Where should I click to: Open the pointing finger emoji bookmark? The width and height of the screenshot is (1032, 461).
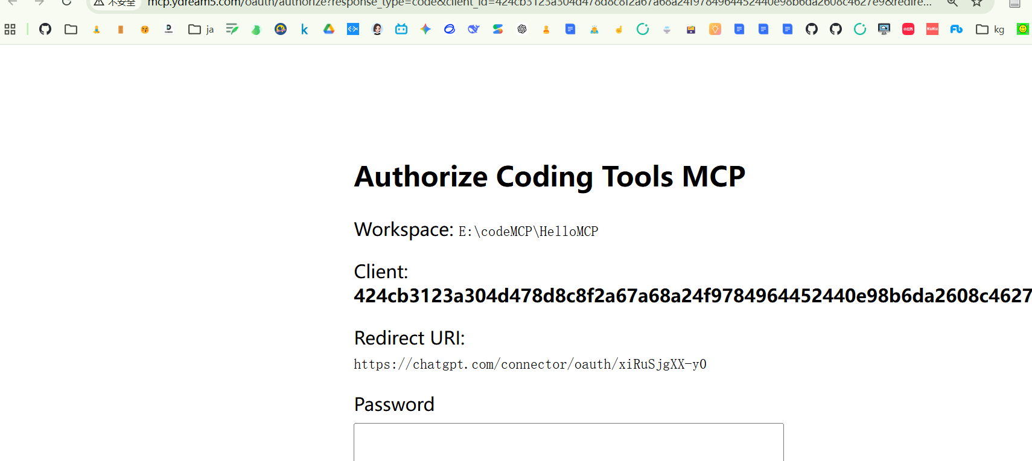click(619, 29)
